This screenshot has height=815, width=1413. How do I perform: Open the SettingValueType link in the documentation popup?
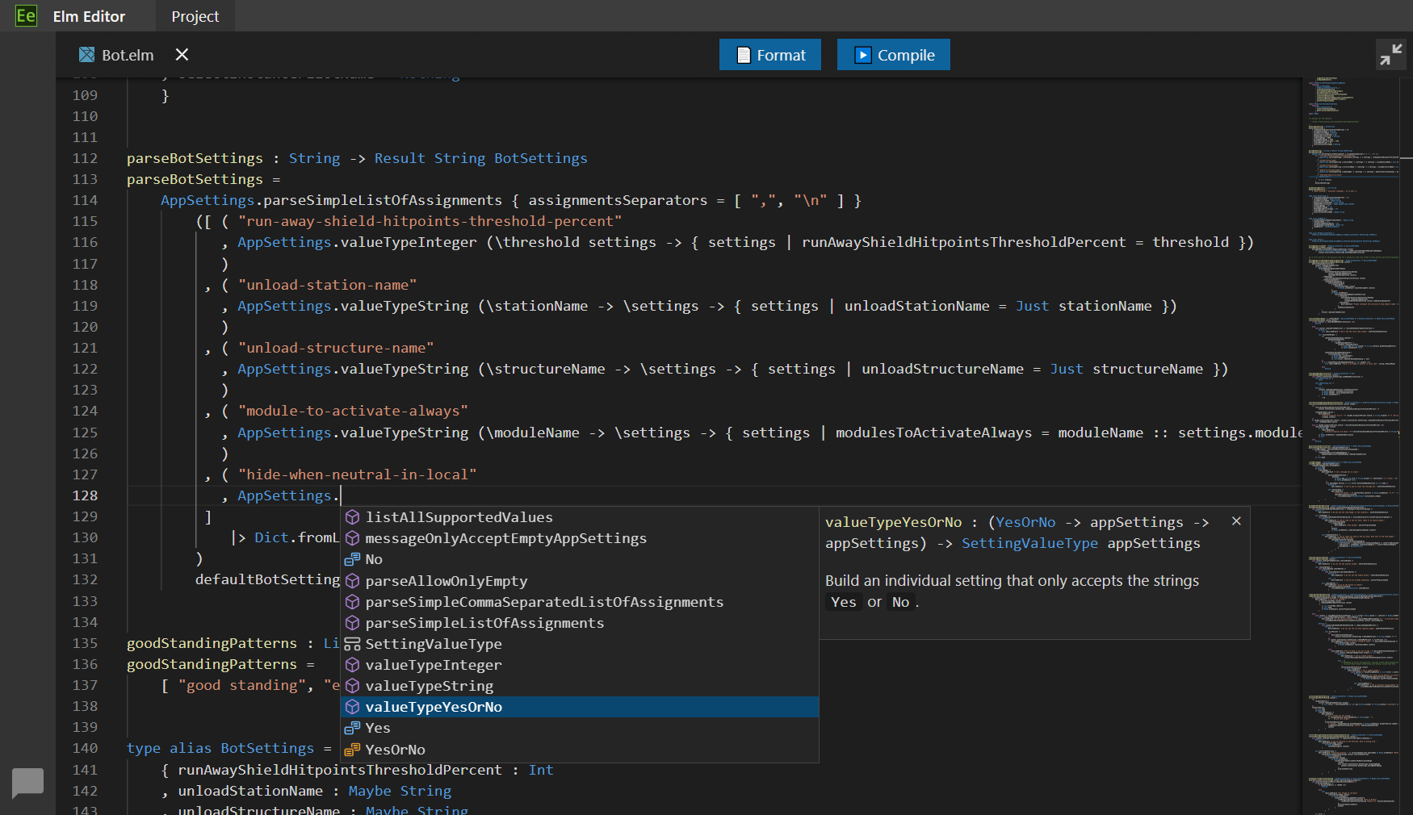click(x=1030, y=543)
